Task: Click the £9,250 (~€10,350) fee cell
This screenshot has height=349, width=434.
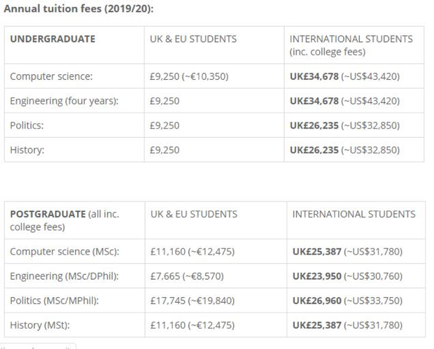Action: point(189,76)
